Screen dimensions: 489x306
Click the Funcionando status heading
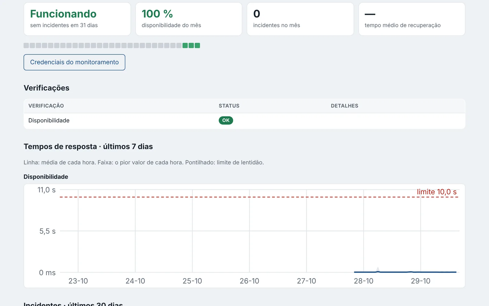(63, 14)
